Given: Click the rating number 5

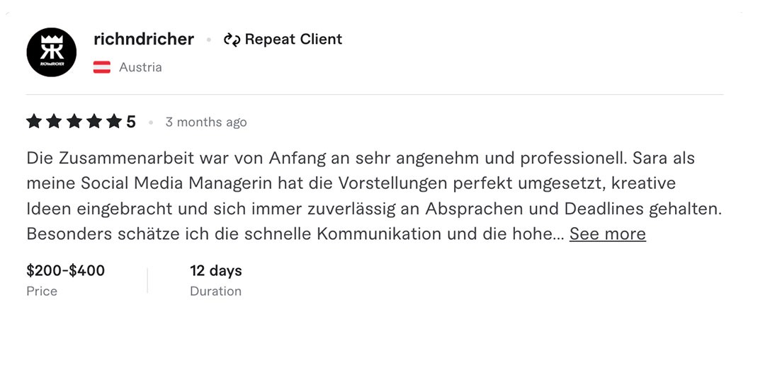Looking at the screenshot, I should [x=131, y=122].
